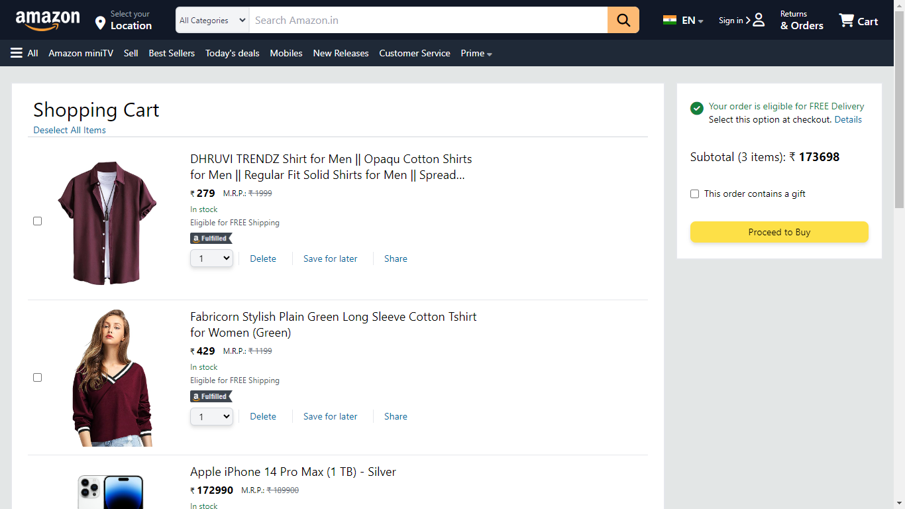Click the Sign in person icon

759,20
